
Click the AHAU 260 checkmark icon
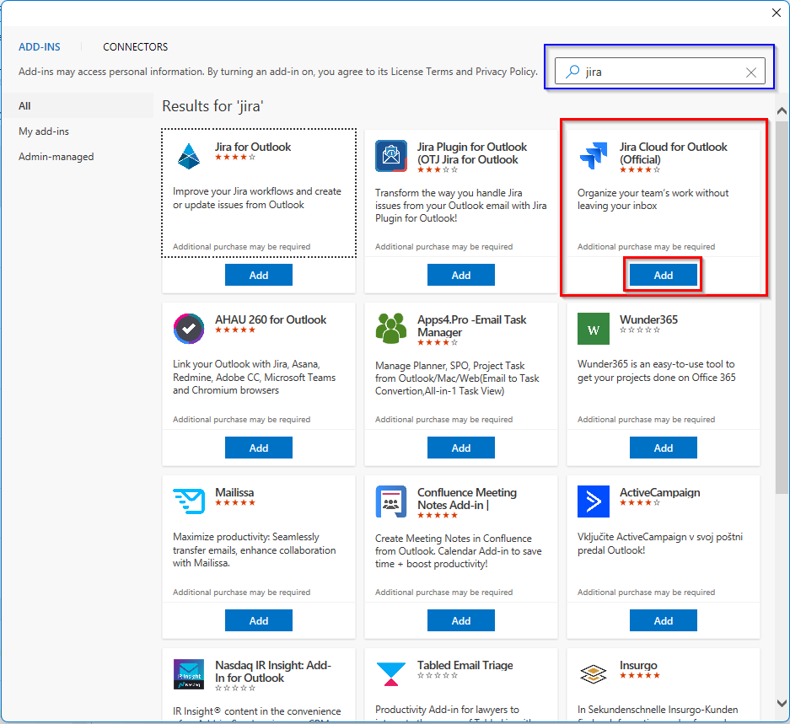pos(189,329)
